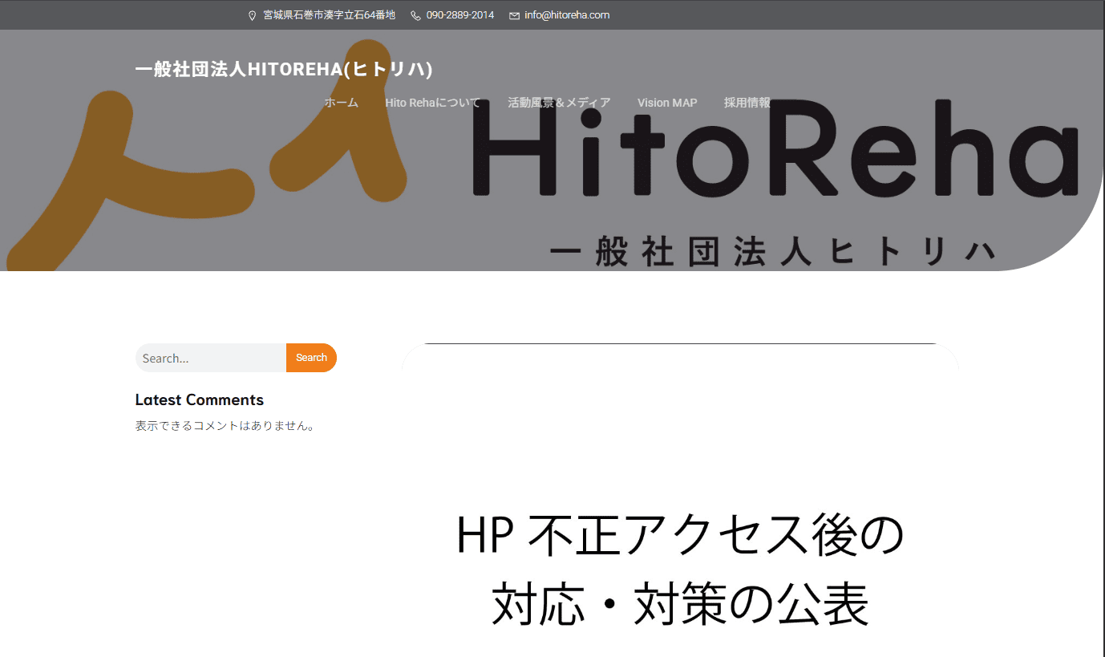Open the ホーム menu item

pos(341,103)
